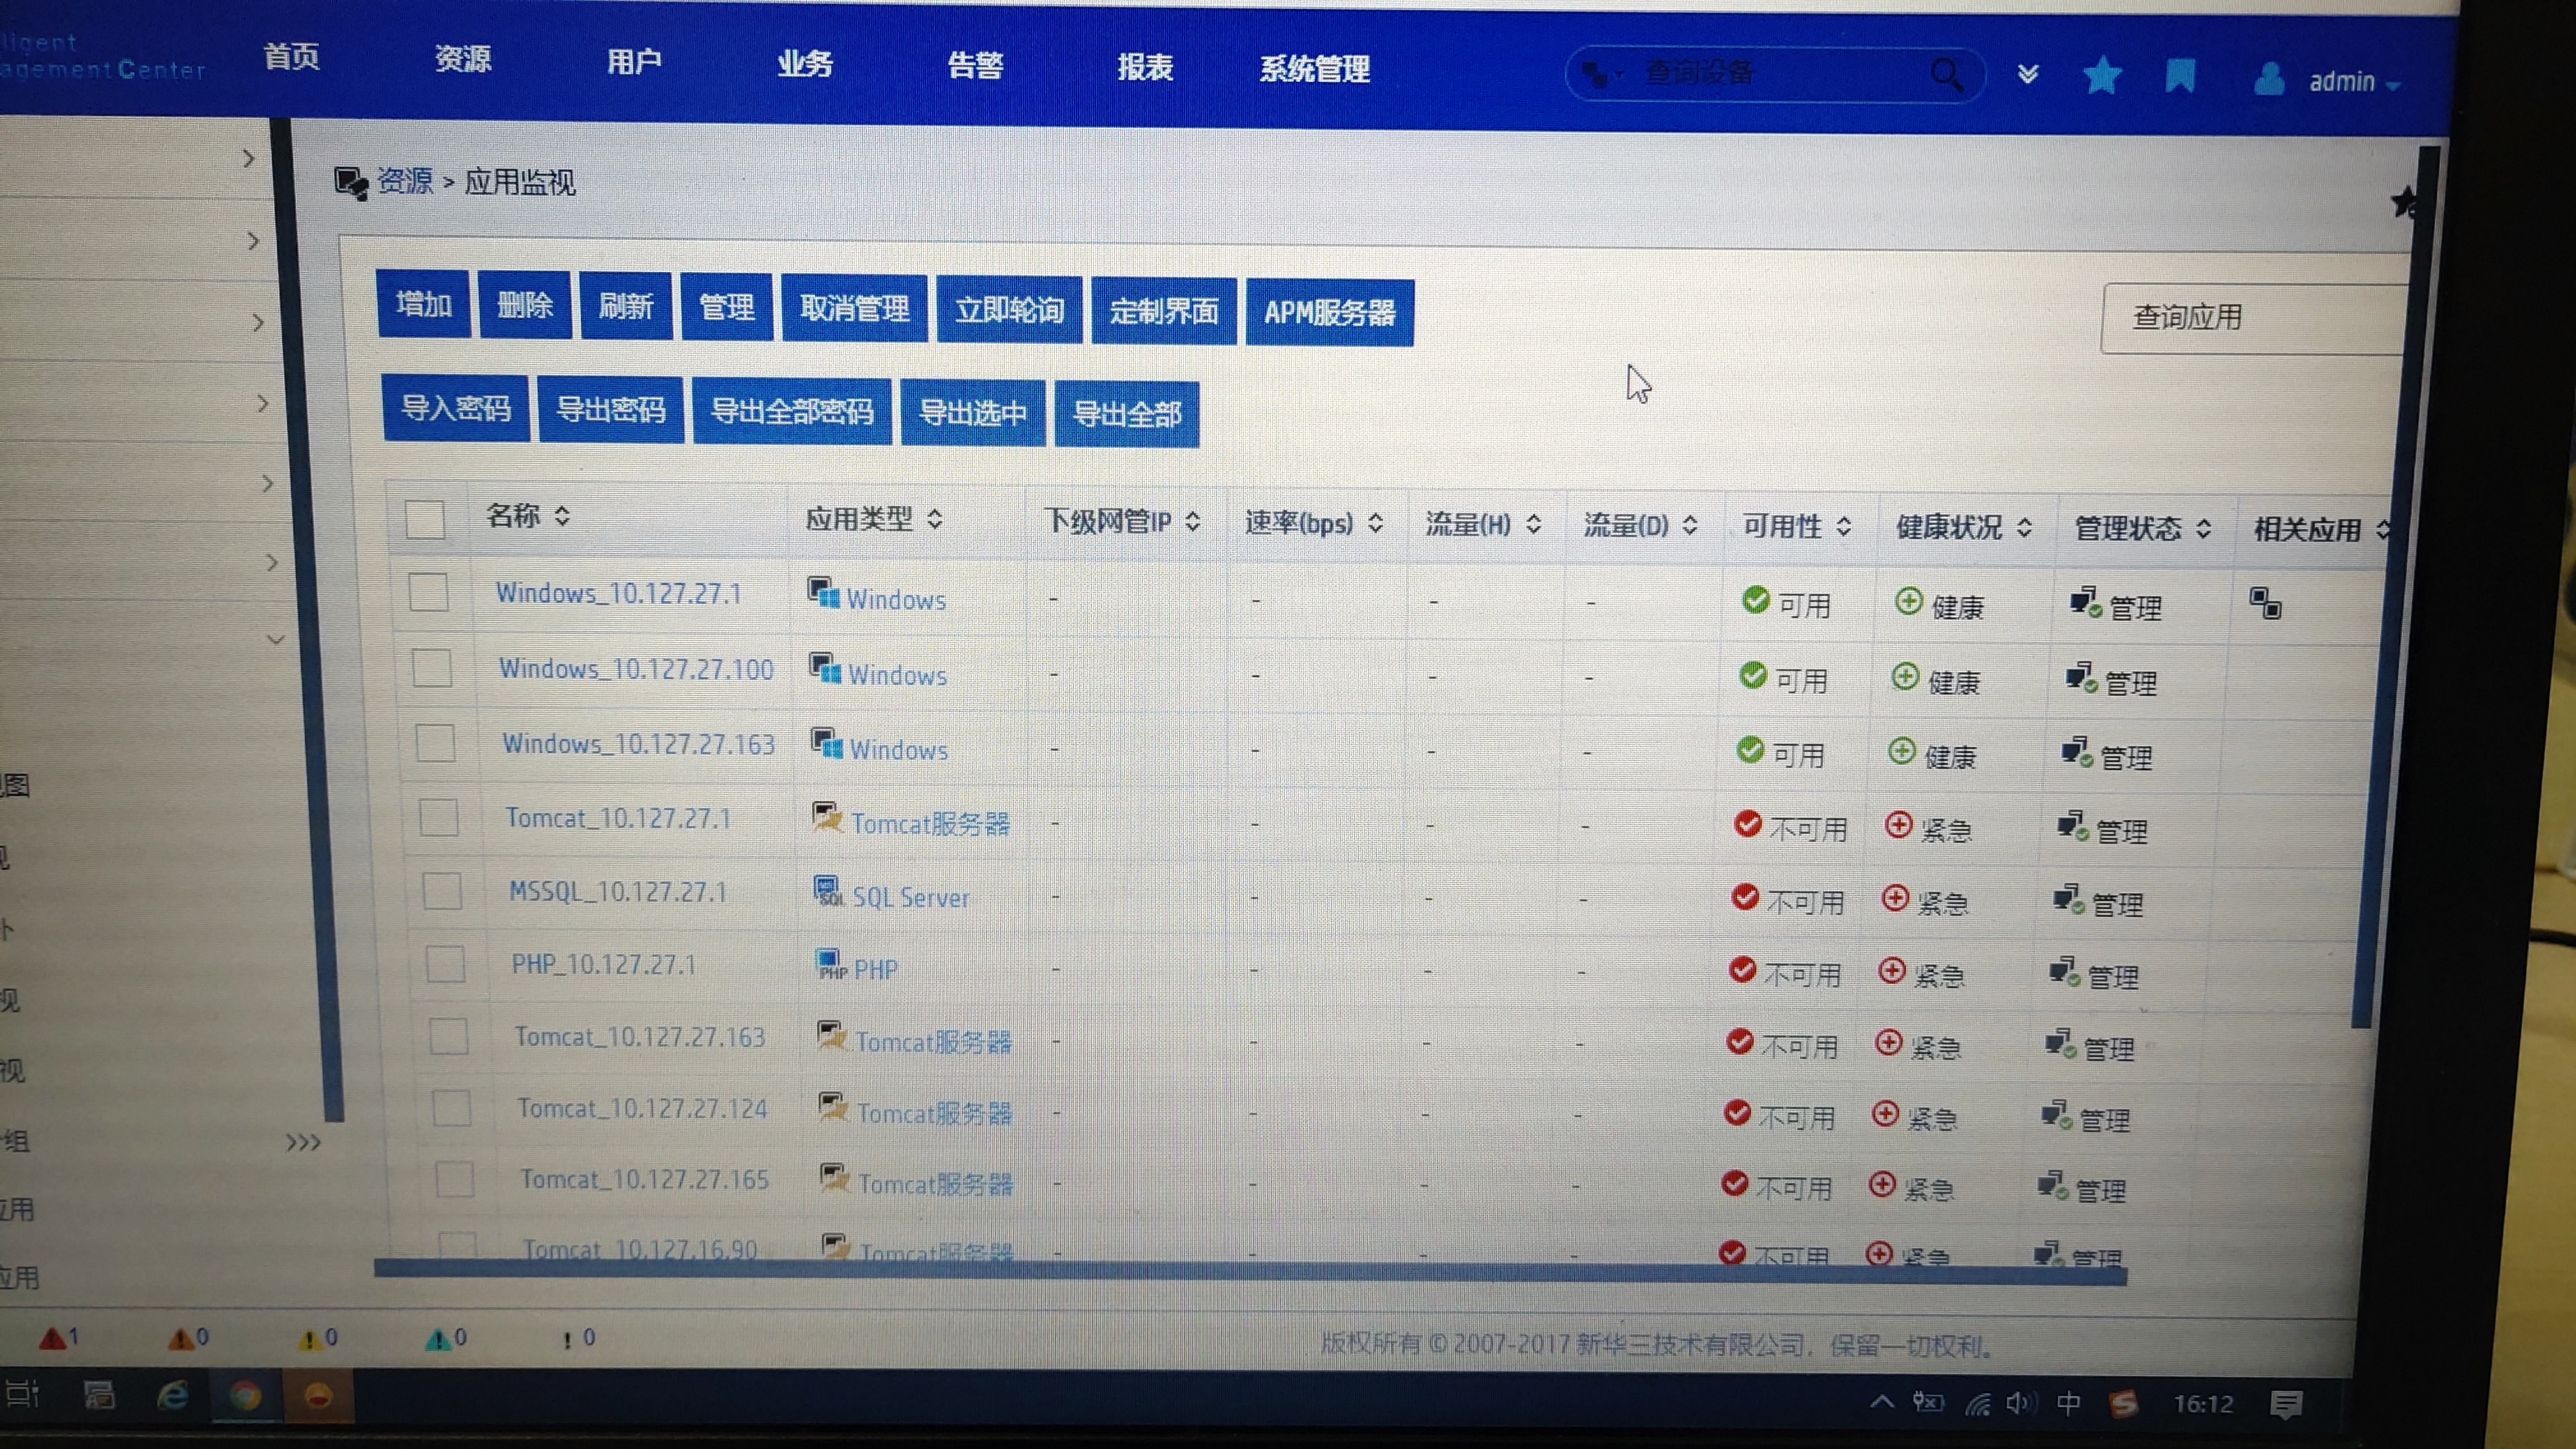
Task: Open the 告警 menu
Action: click(x=975, y=66)
